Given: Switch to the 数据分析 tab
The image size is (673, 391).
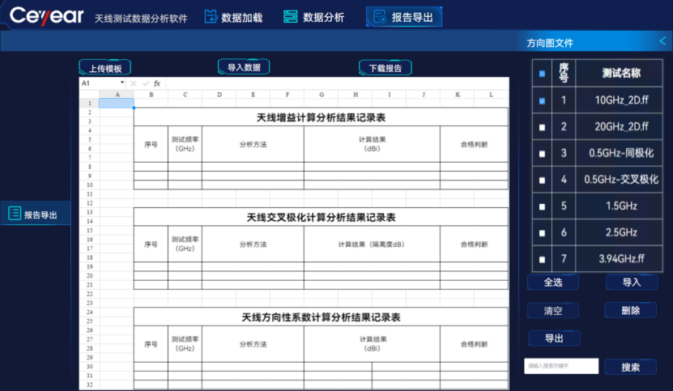Looking at the screenshot, I should click(314, 17).
